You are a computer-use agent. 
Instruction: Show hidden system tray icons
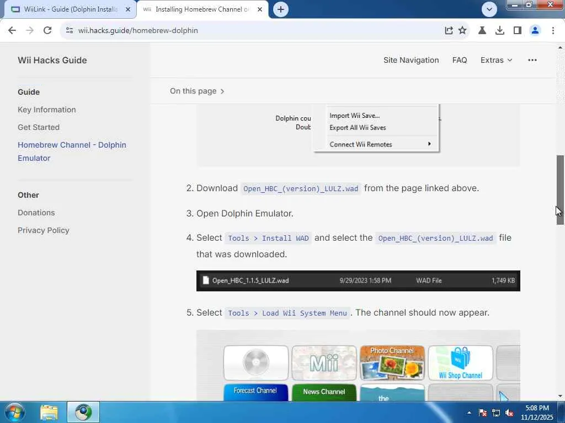(x=469, y=413)
